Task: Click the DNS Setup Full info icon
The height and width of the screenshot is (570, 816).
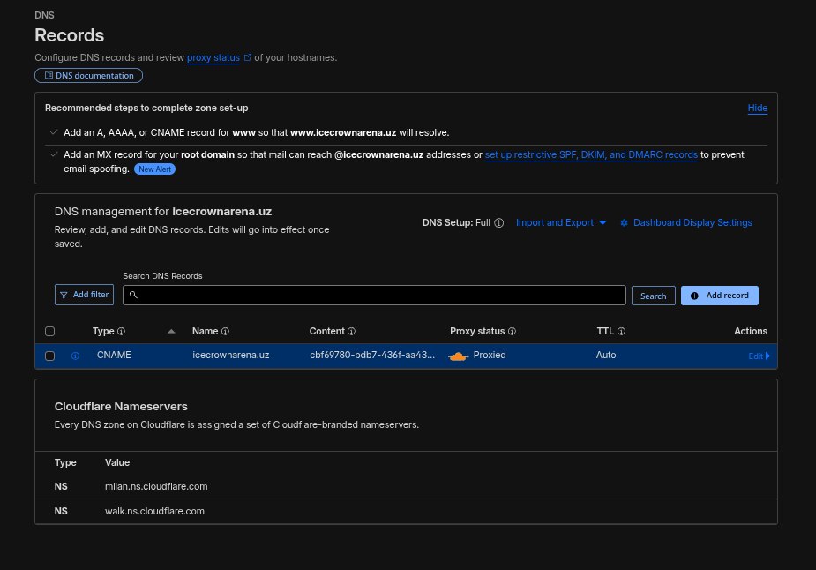Action: coord(498,223)
